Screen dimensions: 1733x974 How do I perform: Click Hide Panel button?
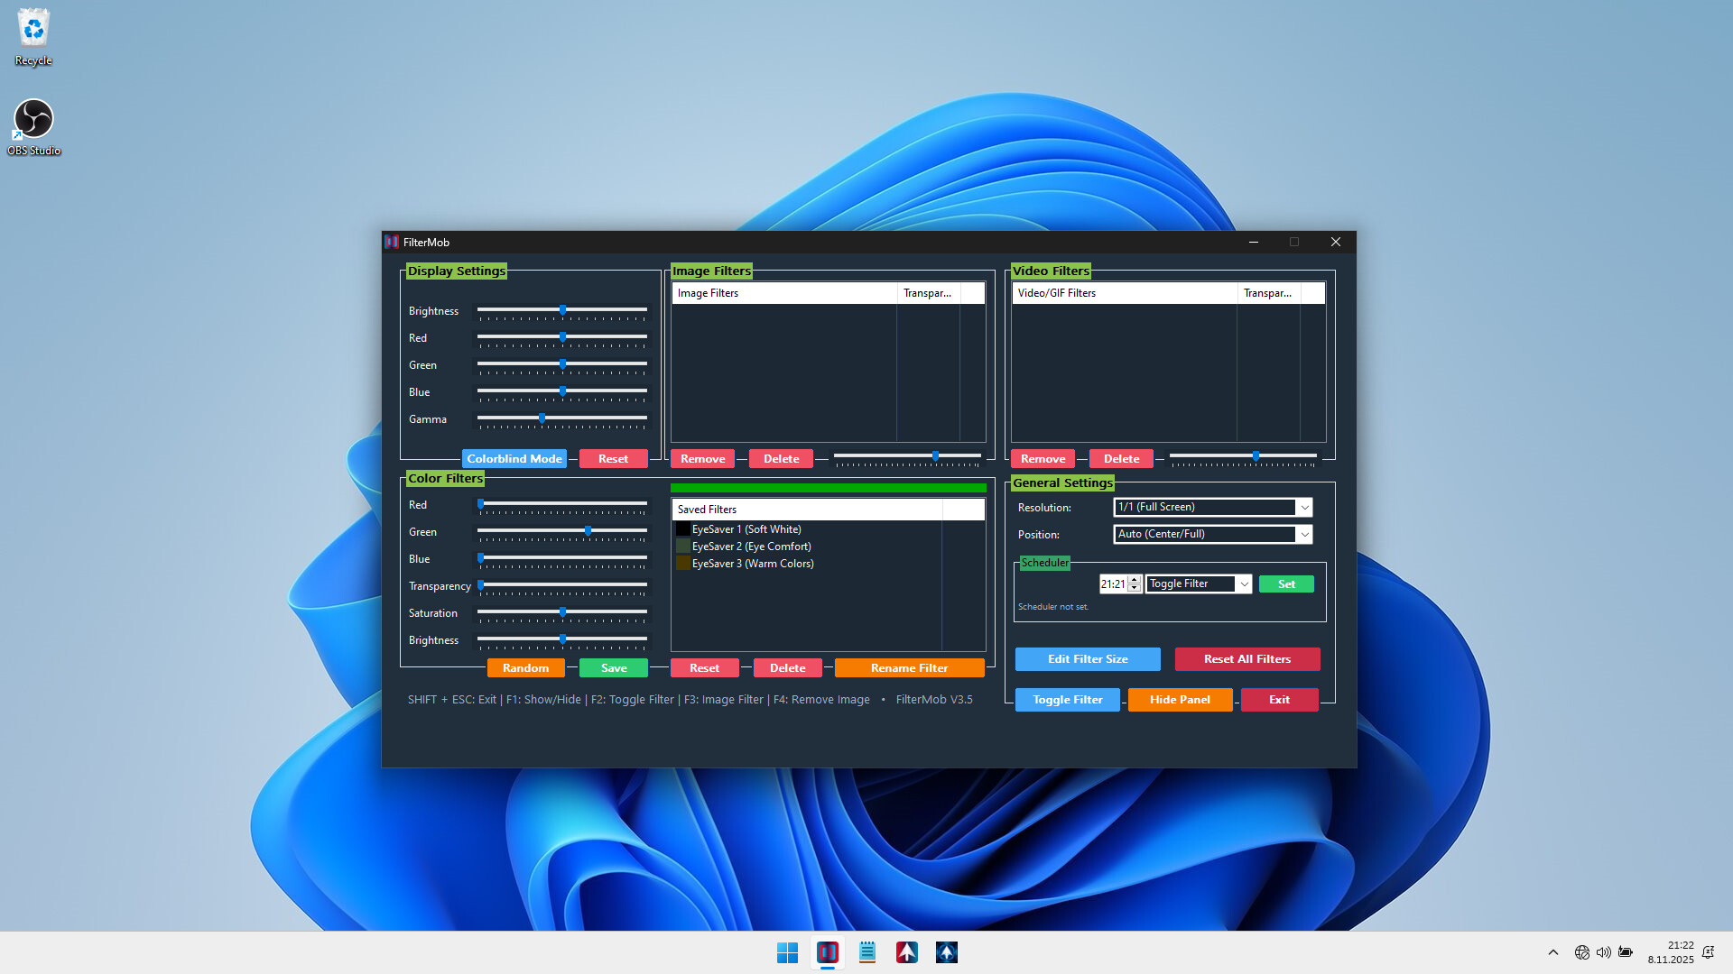click(1179, 700)
